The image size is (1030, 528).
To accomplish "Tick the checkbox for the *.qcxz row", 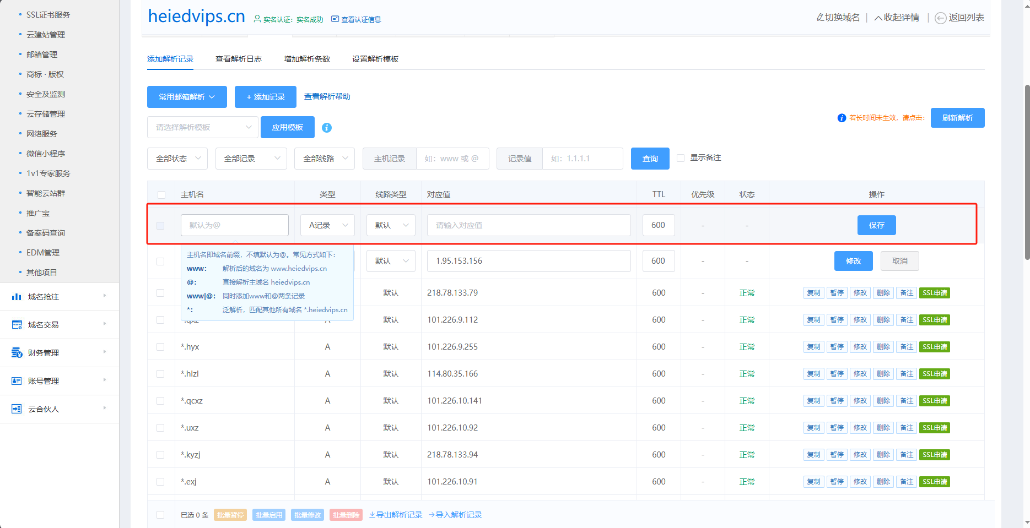I will click(160, 401).
